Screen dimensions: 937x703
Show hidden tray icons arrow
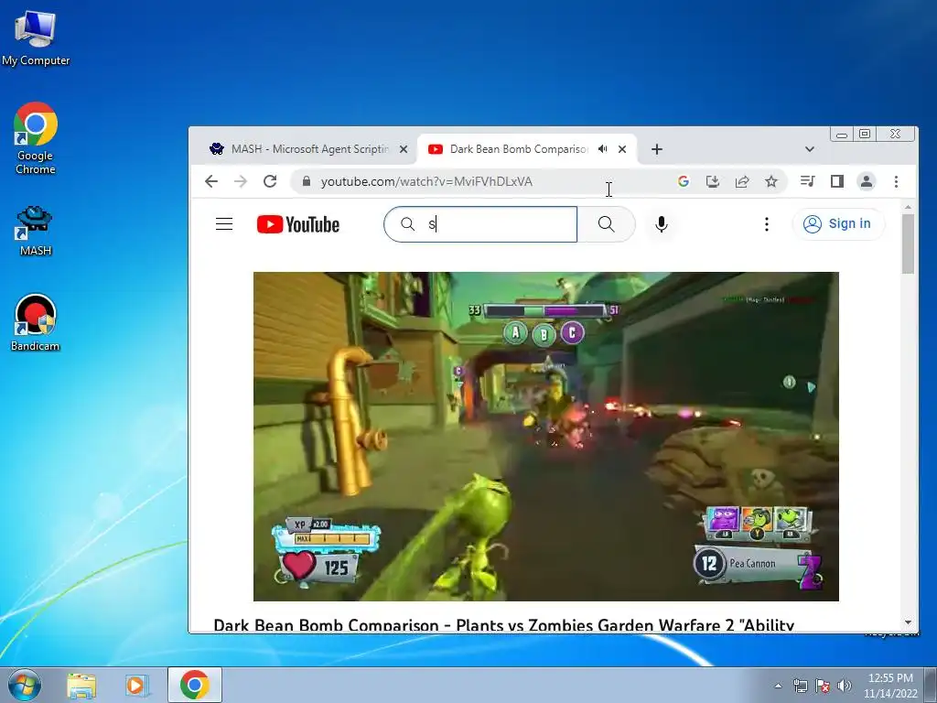[x=778, y=686]
